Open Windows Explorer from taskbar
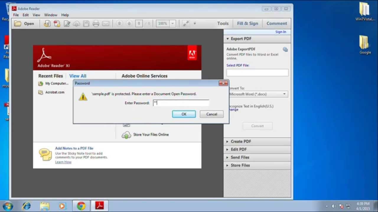 pyautogui.click(x=45, y=206)
